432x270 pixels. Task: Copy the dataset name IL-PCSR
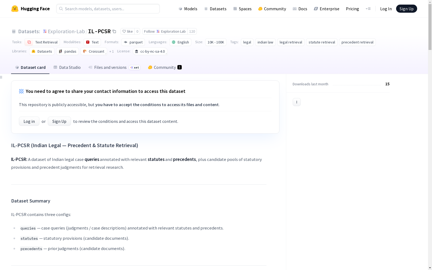(114, 31)
